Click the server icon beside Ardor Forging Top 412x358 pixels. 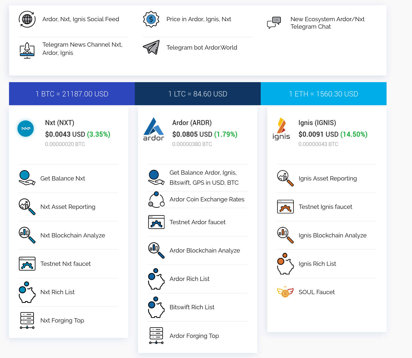pyautogui.click(x=156, y=336)
